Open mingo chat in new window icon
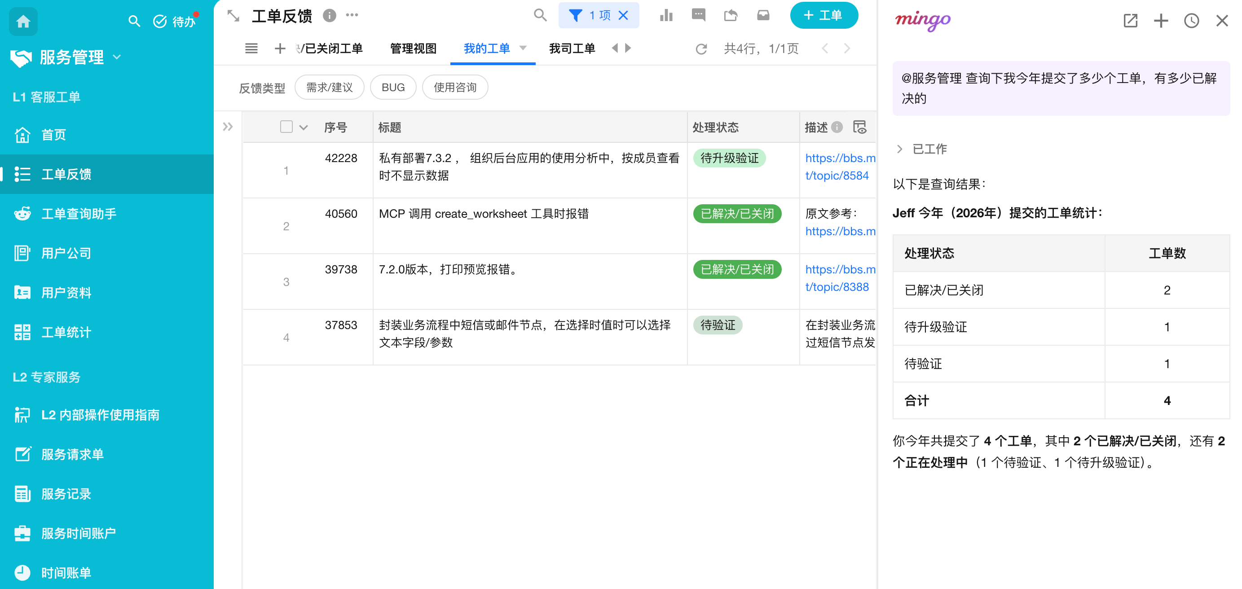 point(1130,21)
